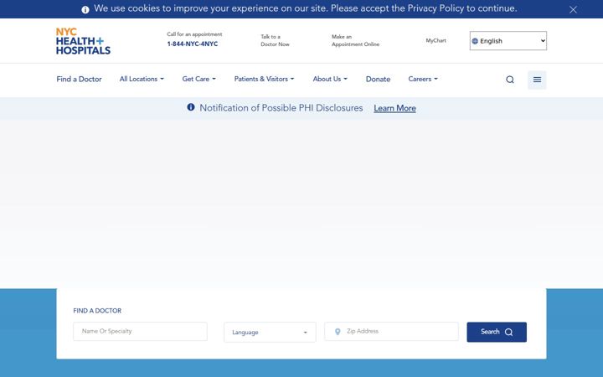The image size is (603, 377).
Task: Click 'Notification of Possible PHI Disclosures' text
Action: pyautogui.click(x=281, y=108)
